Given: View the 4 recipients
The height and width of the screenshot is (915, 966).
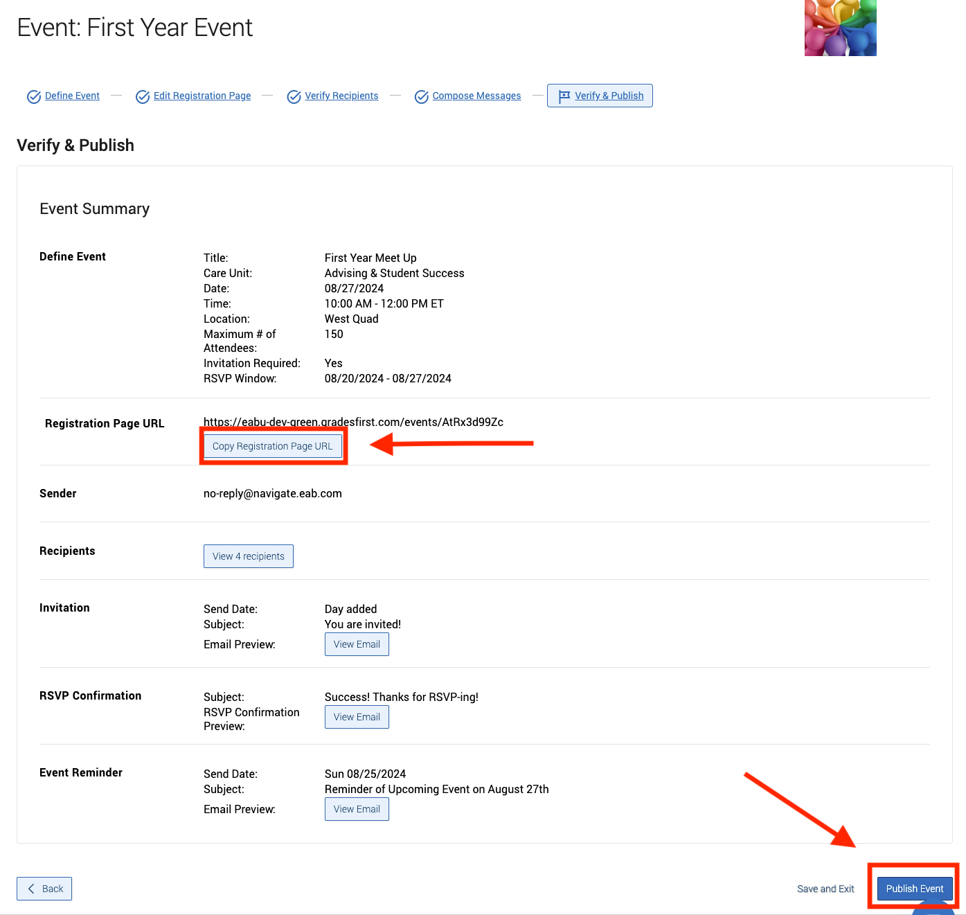Looking at the screenshot, I should (x=249, y=556).
